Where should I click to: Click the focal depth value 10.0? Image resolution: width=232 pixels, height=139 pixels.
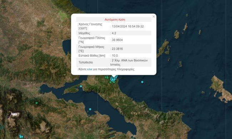115,56
